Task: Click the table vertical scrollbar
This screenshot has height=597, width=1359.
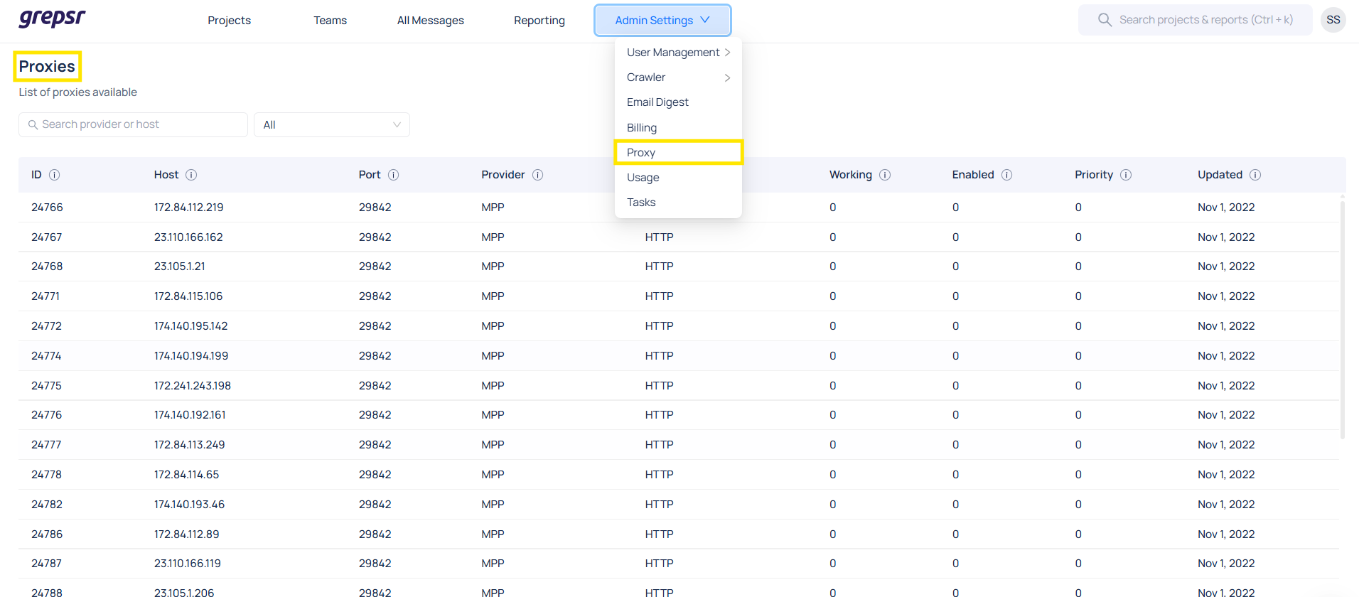Action: click(1342, 320)
